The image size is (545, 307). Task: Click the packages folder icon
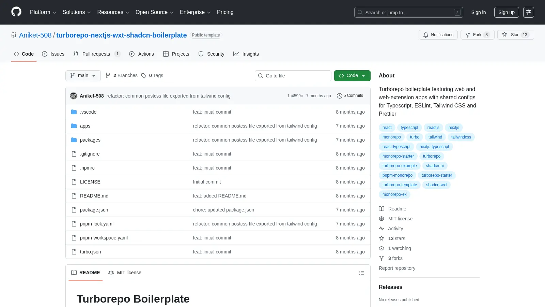coord(74,140)
